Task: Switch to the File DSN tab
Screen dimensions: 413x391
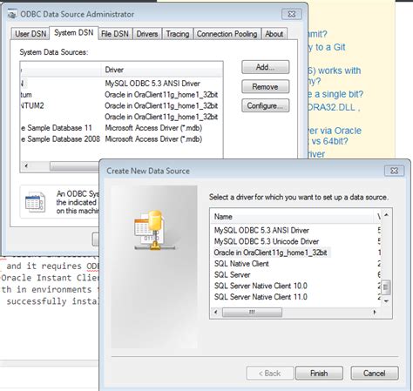Action: (x=115, y=34)
